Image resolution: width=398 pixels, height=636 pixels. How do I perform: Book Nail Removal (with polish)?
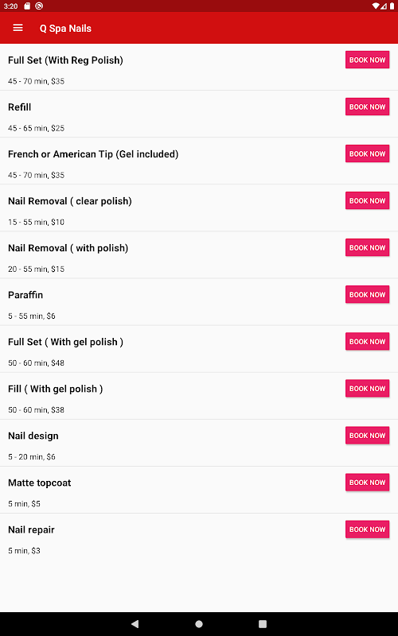coord(367,247)
